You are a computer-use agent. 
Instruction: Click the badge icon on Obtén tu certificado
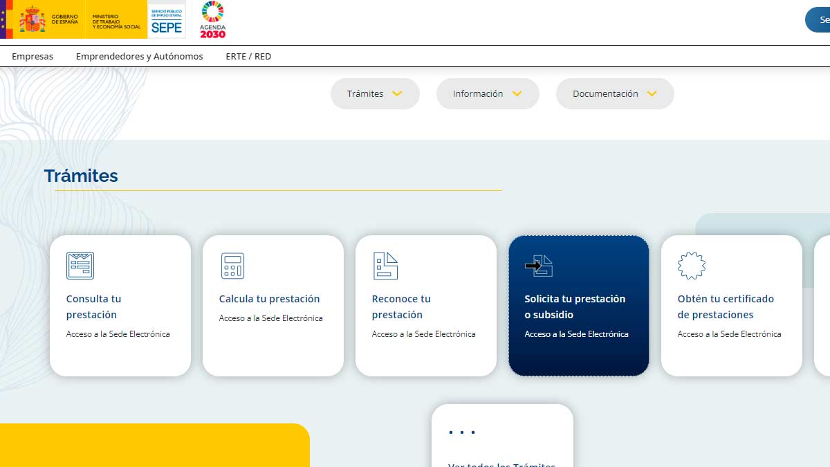click(x=690, y=265)
